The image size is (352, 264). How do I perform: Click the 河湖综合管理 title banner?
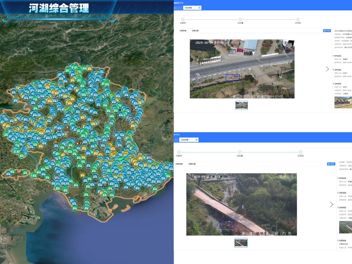coord(59,8)
